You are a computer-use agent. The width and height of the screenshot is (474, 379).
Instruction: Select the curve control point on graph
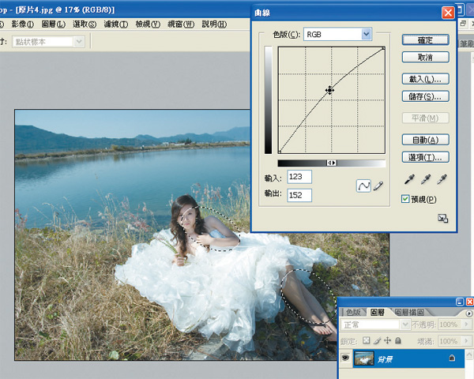(329, 90)
